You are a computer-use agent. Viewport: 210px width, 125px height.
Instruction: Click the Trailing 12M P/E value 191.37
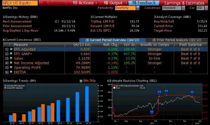point(135,21)
